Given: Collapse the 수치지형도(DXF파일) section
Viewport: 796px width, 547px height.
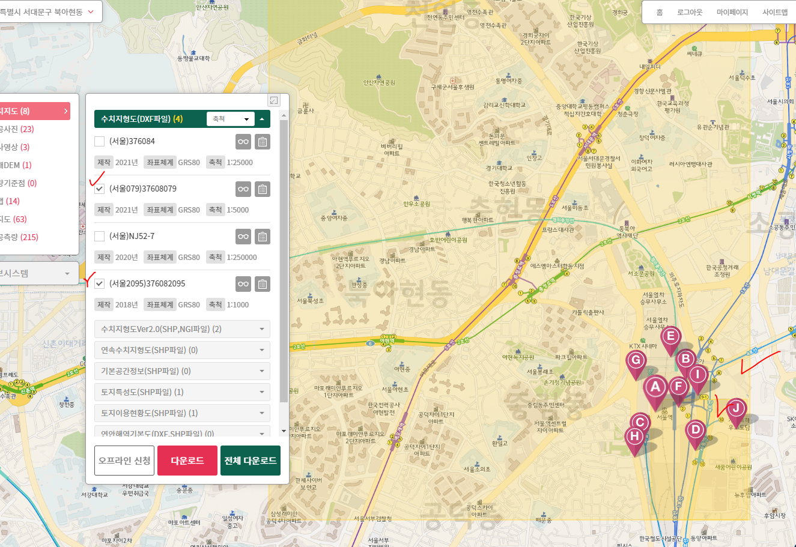Looking at the screenshot, I should 262,119.
